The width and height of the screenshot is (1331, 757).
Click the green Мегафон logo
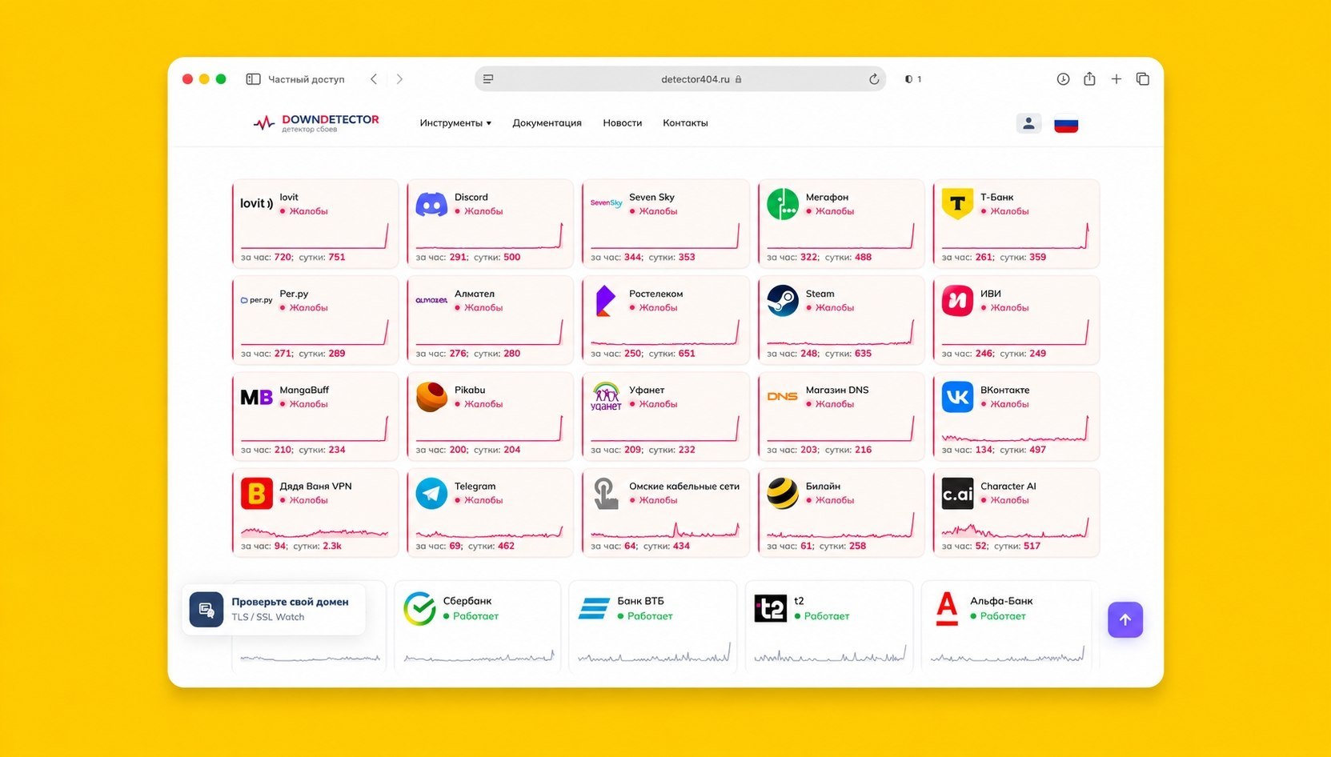tap(783, 204)
